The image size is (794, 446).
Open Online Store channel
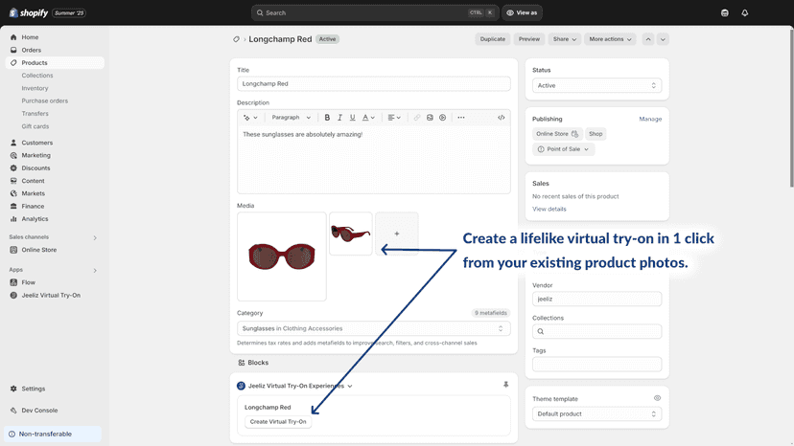(55, 250)
